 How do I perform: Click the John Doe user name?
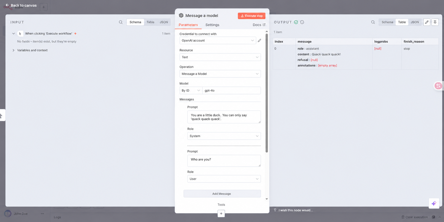tap(21, 214)
